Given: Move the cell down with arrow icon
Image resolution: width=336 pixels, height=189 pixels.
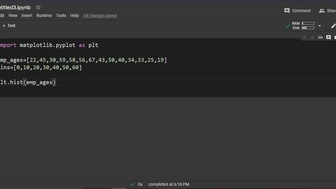Looking at the screenshot, I should pos(312,37).
